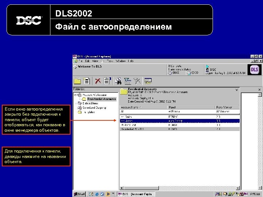Image resolution: width=263 pixels, height=197 pixels.
Task: Close the Residential Accounts info header pane
Action: (237, 90)
